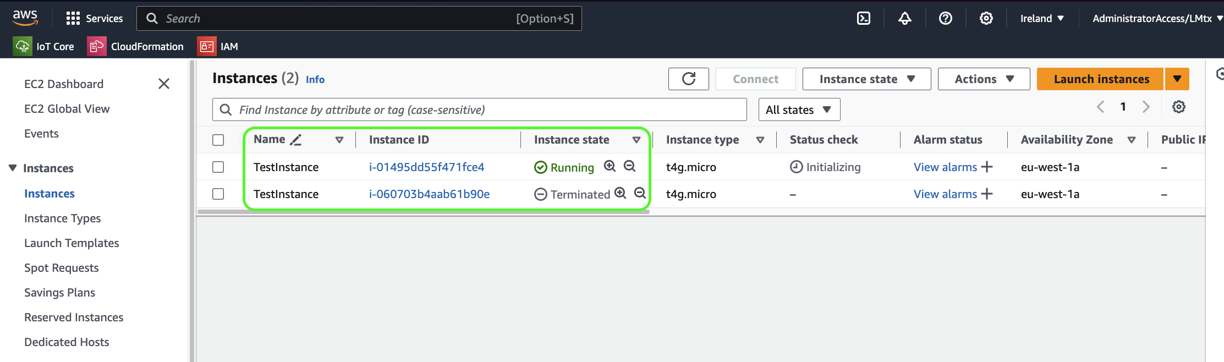Click horizontal scrollbar under instances table
The image size is (1224, 362).
pos(424,212)
